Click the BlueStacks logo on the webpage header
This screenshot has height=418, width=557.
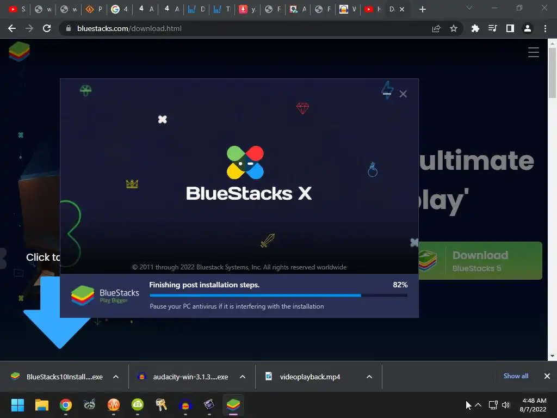pos(19,52)
